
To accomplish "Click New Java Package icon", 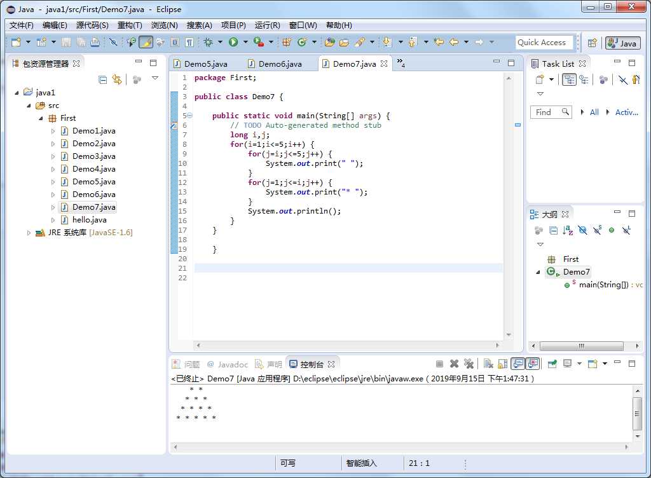I will click(x=287, y=42).
